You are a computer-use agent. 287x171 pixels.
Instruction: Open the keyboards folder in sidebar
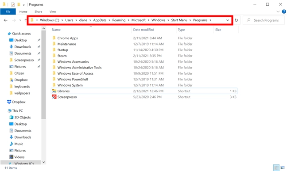click(22, 87)
